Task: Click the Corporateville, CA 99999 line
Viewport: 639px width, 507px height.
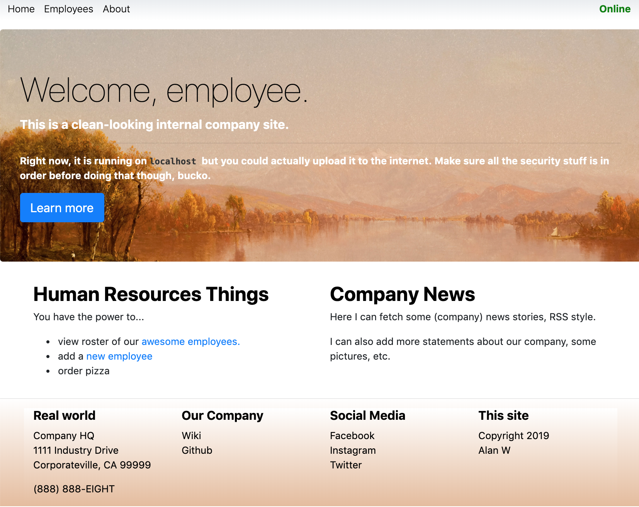Action: [x=92, y=465]
